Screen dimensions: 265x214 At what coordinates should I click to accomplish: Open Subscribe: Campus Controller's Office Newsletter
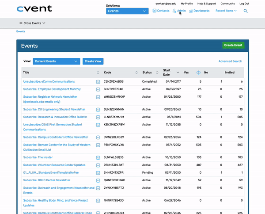[x=56, y=137]
